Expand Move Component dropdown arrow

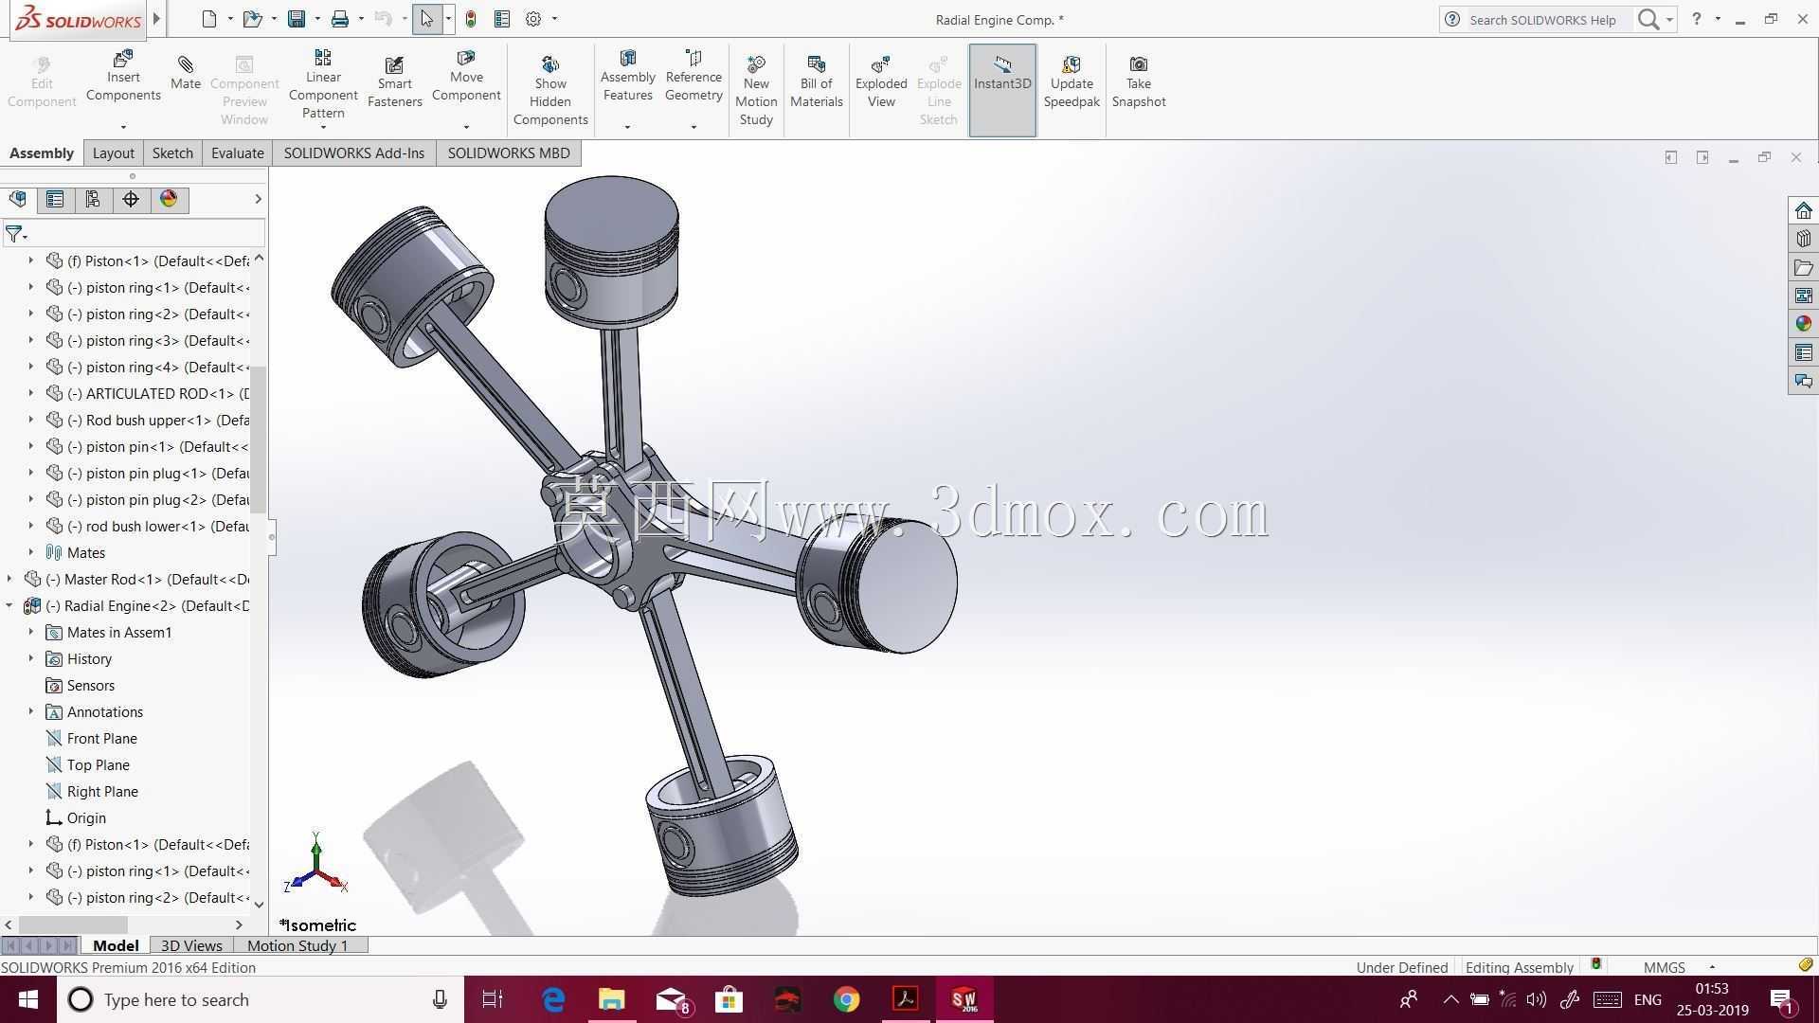[x=466, y=127]
